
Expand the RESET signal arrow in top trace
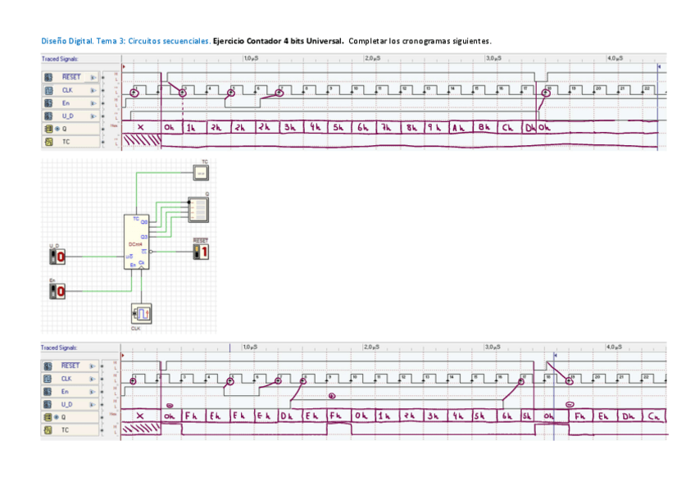[x=94, y=77]
